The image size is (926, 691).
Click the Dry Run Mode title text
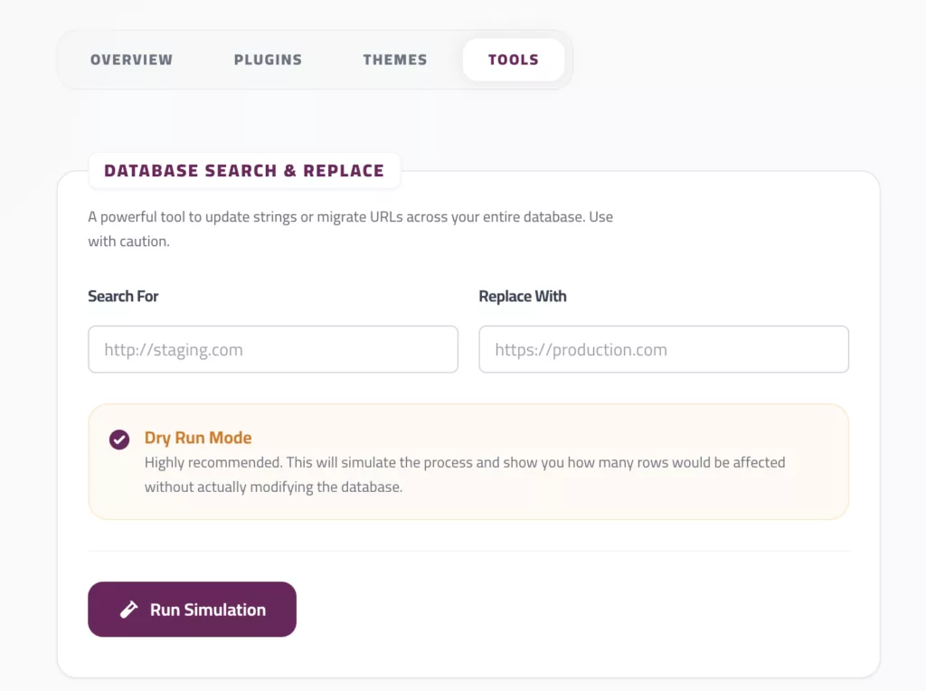tap(198, 438)
